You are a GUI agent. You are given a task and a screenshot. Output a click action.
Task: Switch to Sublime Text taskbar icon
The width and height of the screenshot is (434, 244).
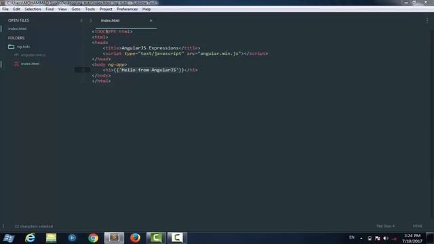(114, 238)
